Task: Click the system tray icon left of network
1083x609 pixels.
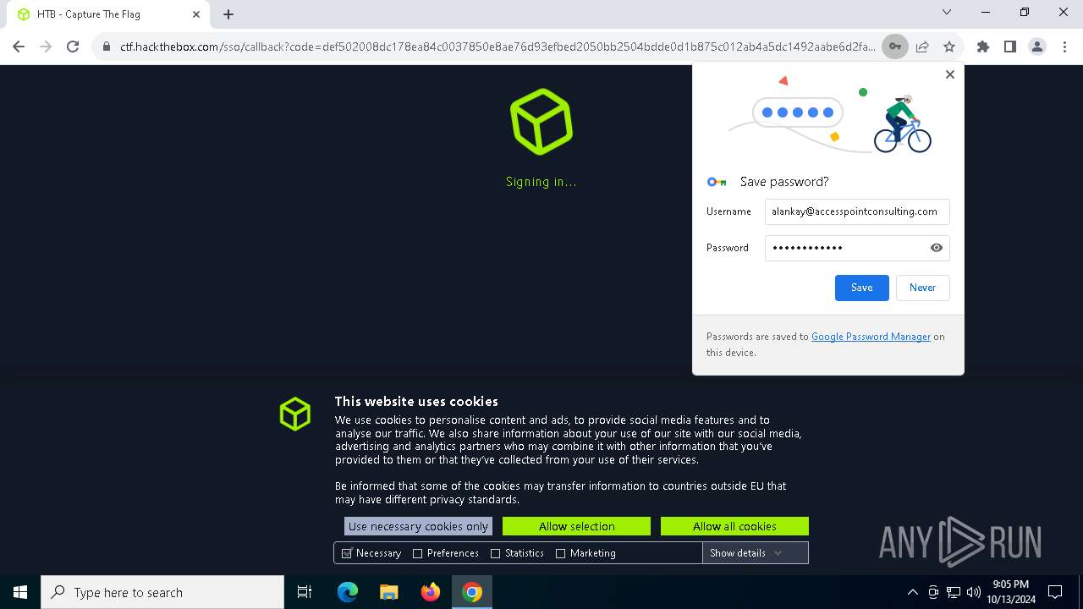Action: click(933, 592)
